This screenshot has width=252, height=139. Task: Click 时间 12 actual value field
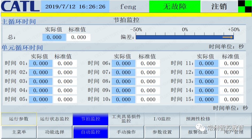[207, 72]
